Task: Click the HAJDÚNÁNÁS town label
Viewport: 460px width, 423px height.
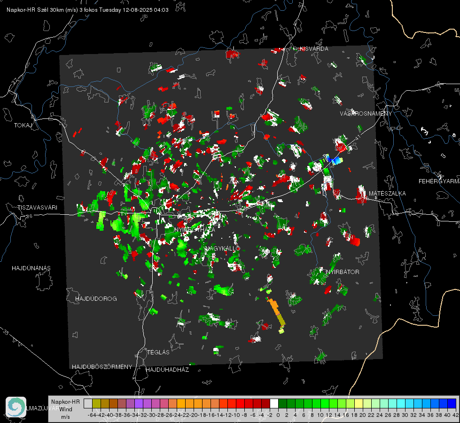Action: click(x=31, y=268)
